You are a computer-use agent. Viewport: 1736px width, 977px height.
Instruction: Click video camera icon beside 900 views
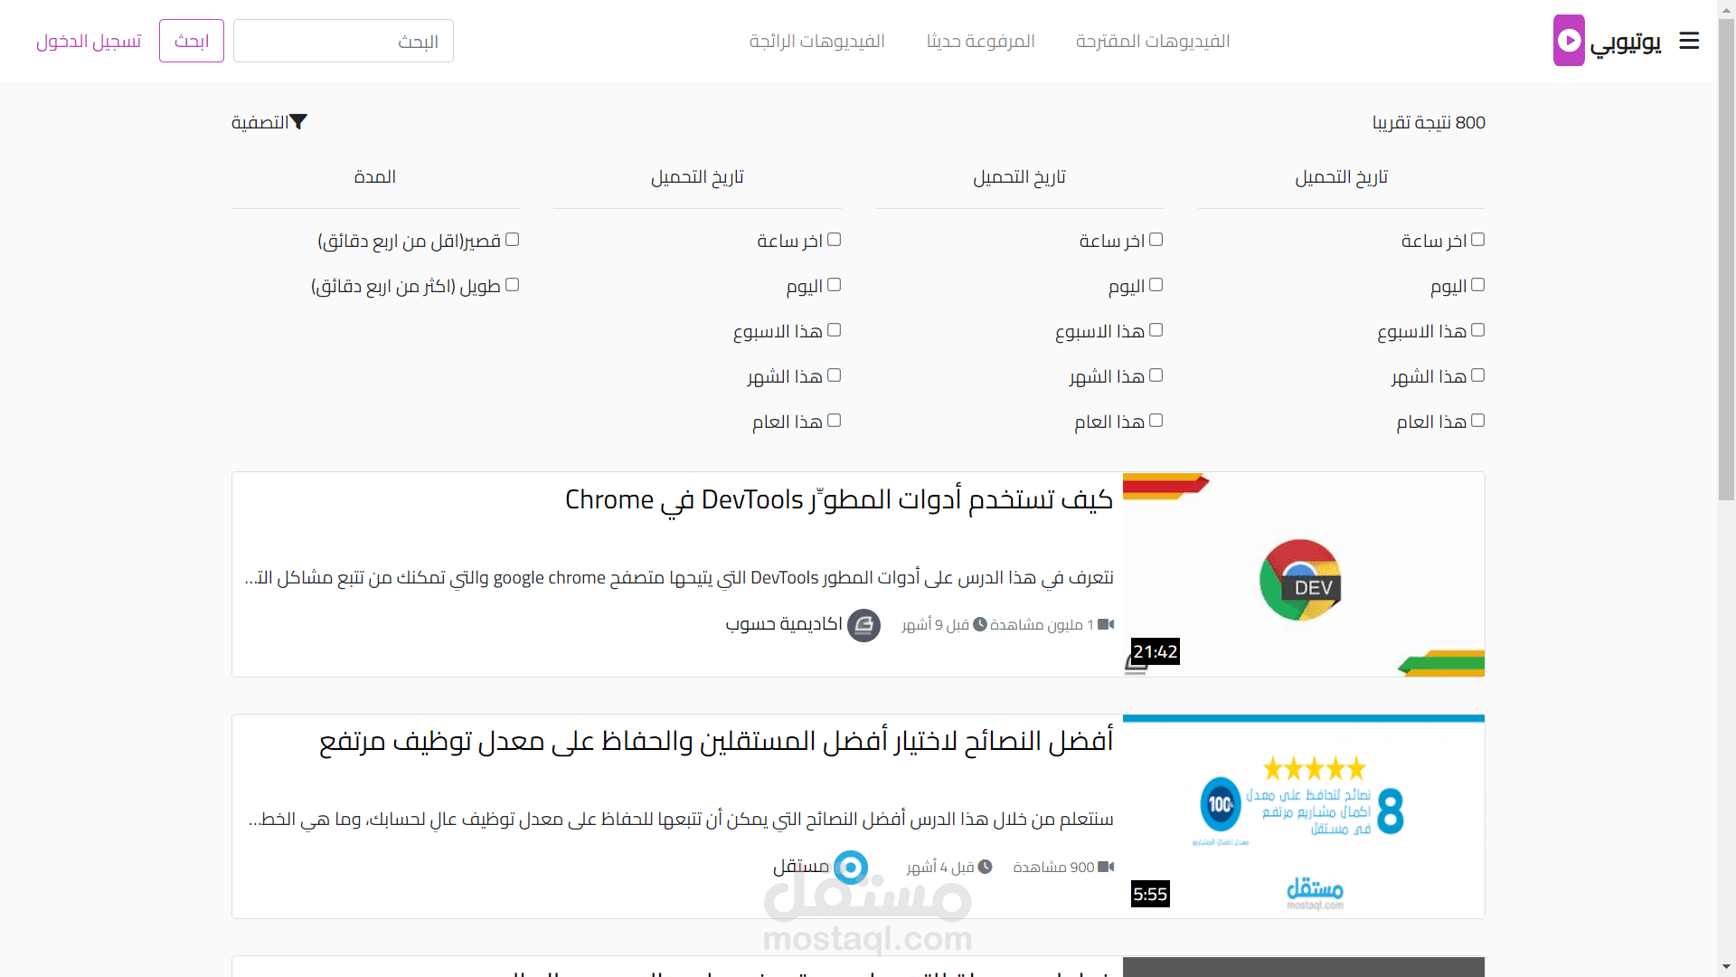point(1106,868)
